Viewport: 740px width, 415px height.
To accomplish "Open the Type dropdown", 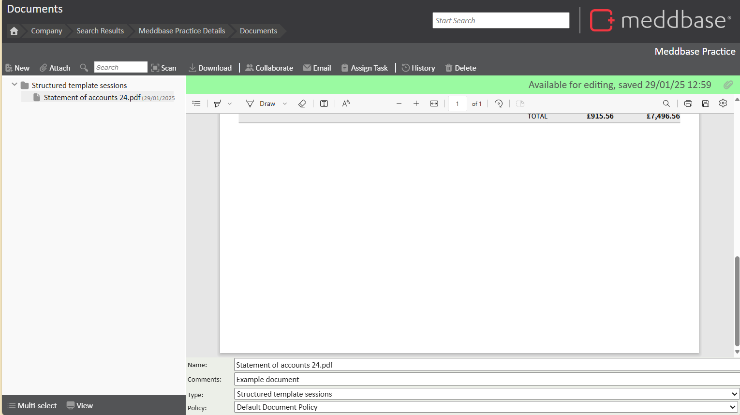I will [x=487, y=394].
